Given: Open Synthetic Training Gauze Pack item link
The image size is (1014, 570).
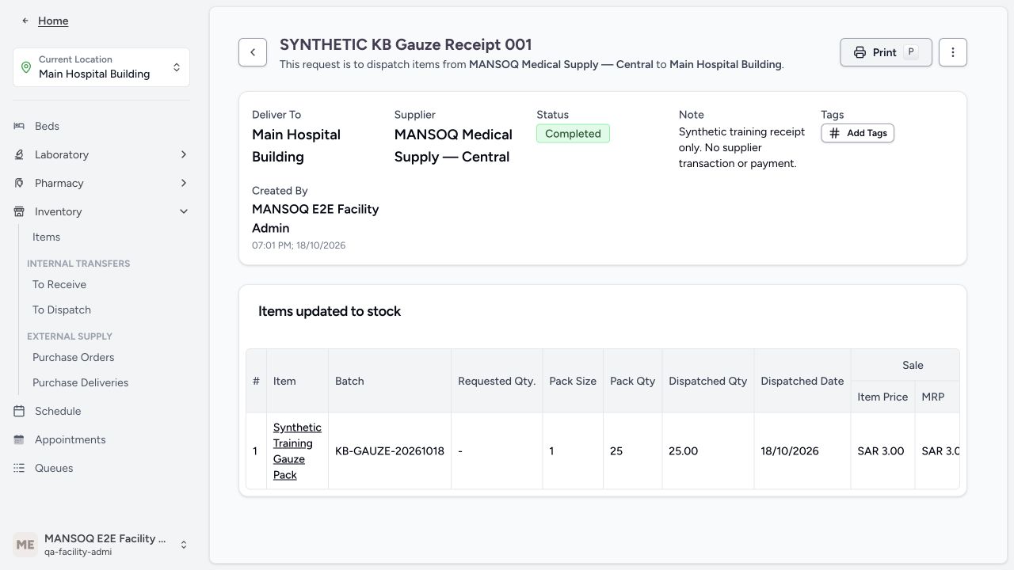Looking at the screenshot, I should tap(297, 451).
